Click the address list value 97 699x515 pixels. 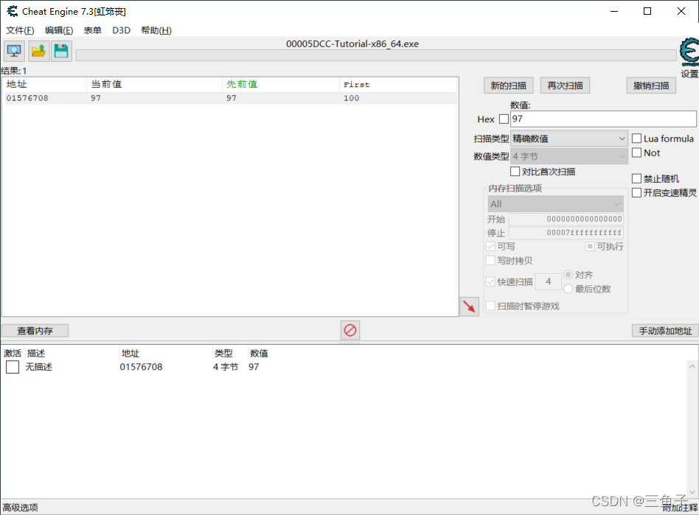point(254,367)
